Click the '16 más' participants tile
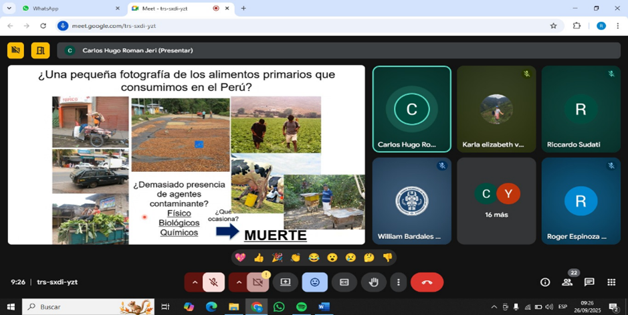Viewport: 628px width, 315px height. [x=496, y=201]
